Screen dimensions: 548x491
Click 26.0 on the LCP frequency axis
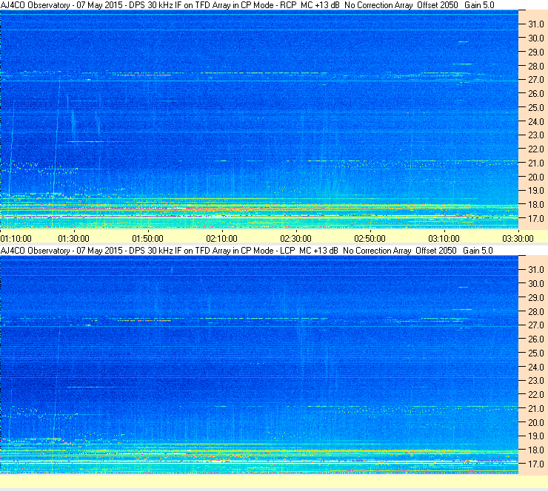pyautogui.click(x=536, y=339)
